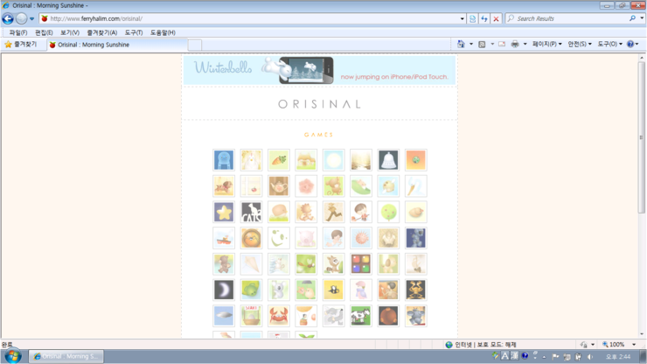Screen dimensions: 647x364
Task: Click the bee game icon
Action: (333, 290)
